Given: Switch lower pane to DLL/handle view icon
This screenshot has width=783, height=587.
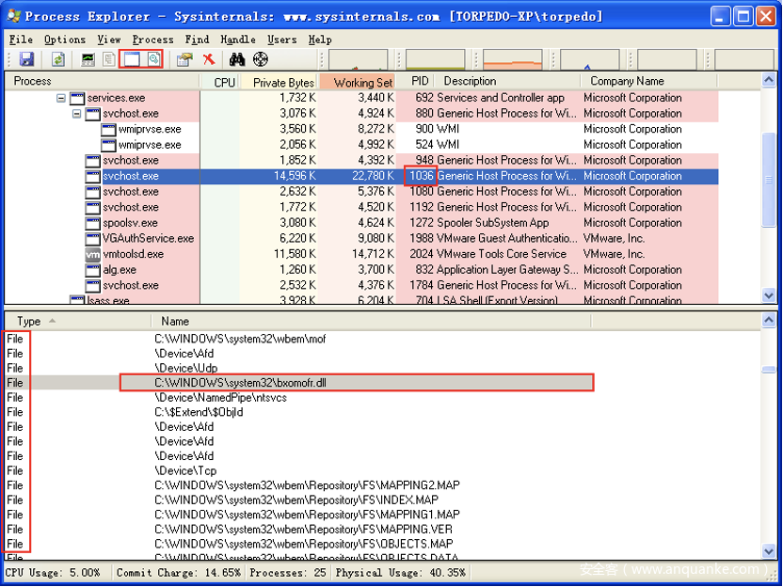Looking at the screenshot, I should (153, 59).
